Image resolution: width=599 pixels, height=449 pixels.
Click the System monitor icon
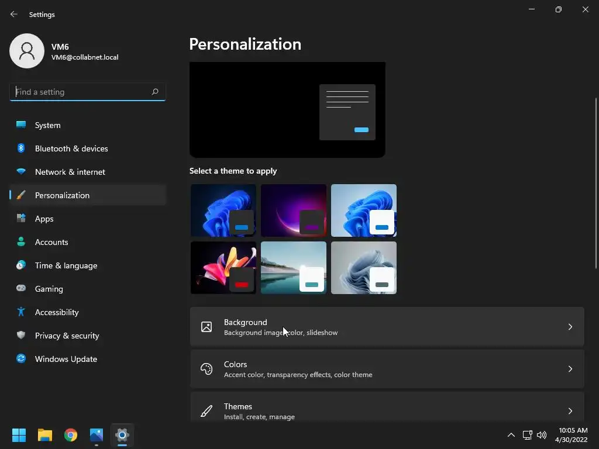click(21, 125)
